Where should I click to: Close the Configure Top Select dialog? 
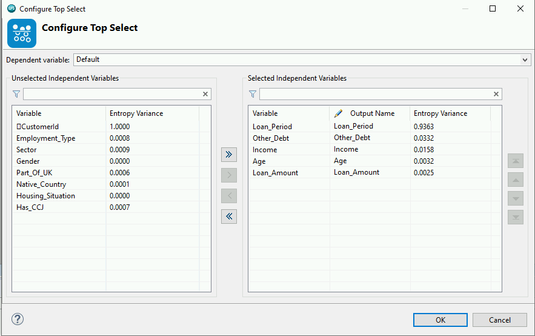[520, 8]
